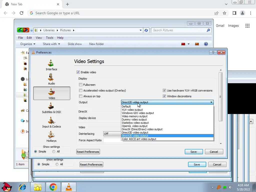
Task: Expand the Explorer address bar history arrow
Action: (140, 30)
